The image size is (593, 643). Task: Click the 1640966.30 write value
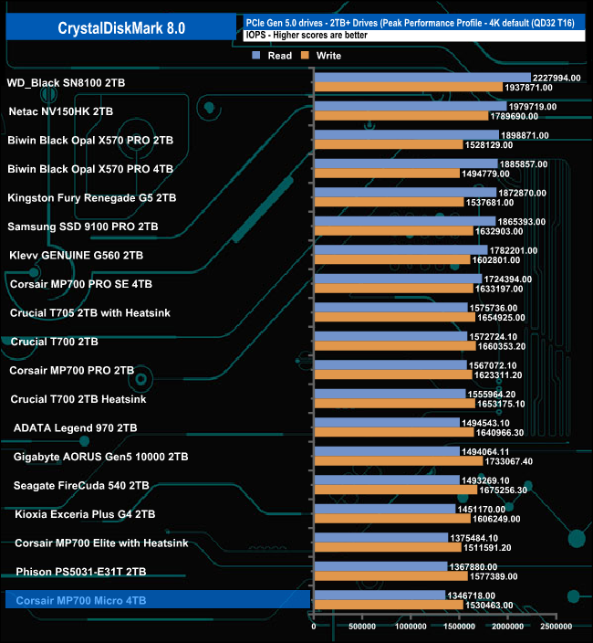coord(500,433)
